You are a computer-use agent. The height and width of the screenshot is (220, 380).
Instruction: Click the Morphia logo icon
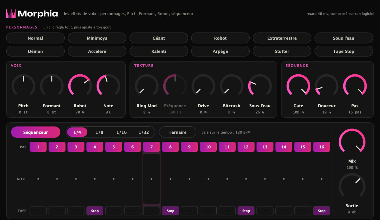[11, 13]
